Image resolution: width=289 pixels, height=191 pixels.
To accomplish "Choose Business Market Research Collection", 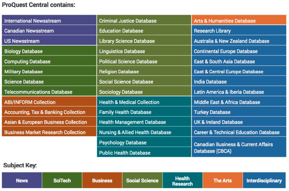I will click(x=49, y=132).
